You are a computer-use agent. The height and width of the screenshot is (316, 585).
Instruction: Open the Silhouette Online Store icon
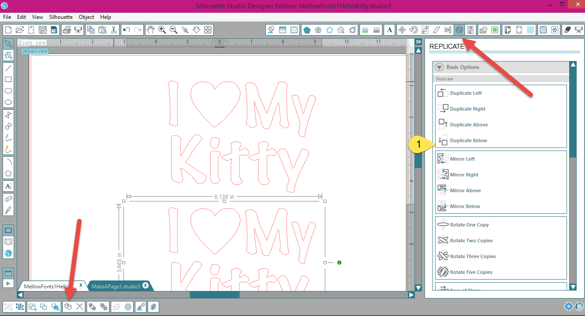tap(8, 253)
